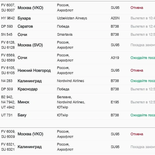Open the Москва (SVO) flight details
This screenshot has height=155, width=155.
point(78,45)
